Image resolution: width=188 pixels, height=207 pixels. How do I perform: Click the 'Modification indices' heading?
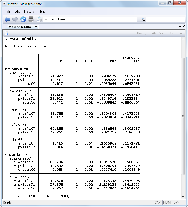[x=26, y=46]
